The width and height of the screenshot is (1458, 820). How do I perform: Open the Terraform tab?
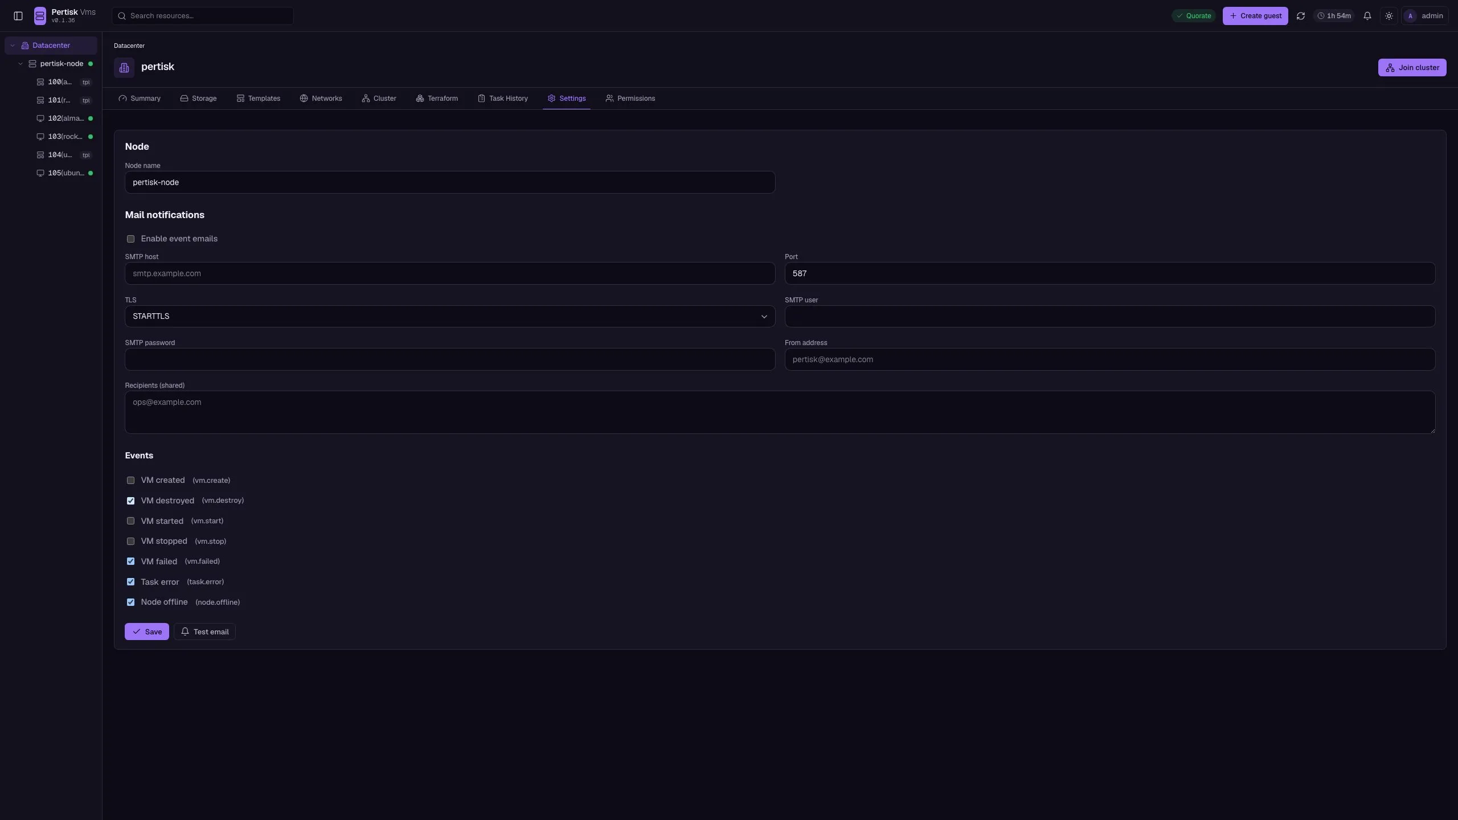pyautogui.click(x=437, y=99)
